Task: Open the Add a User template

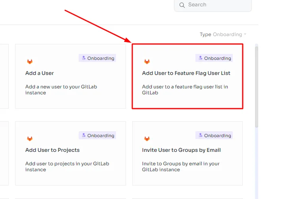Action: pos(70,76)
